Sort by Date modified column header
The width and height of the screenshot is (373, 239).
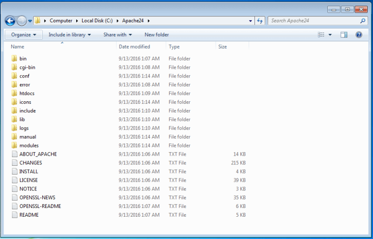(134, 47)
